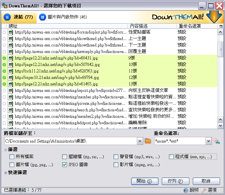Click the DownThemAll! title bar app icon
Viewport: 225px width, 195px height.
point(5,6)
